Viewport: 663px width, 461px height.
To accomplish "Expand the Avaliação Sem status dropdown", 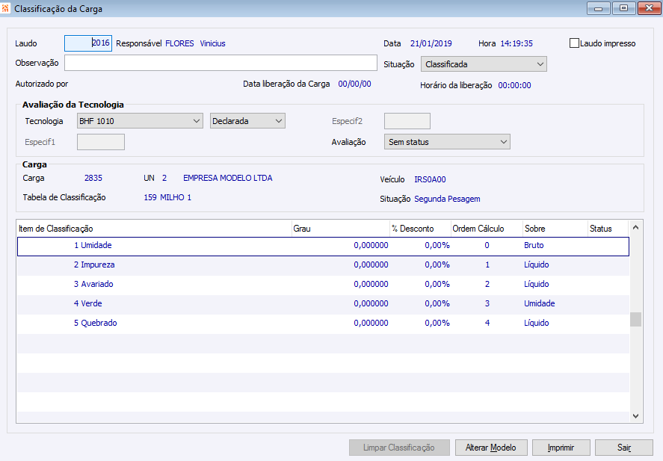I will pyautogui.click(x=447, y=141).
